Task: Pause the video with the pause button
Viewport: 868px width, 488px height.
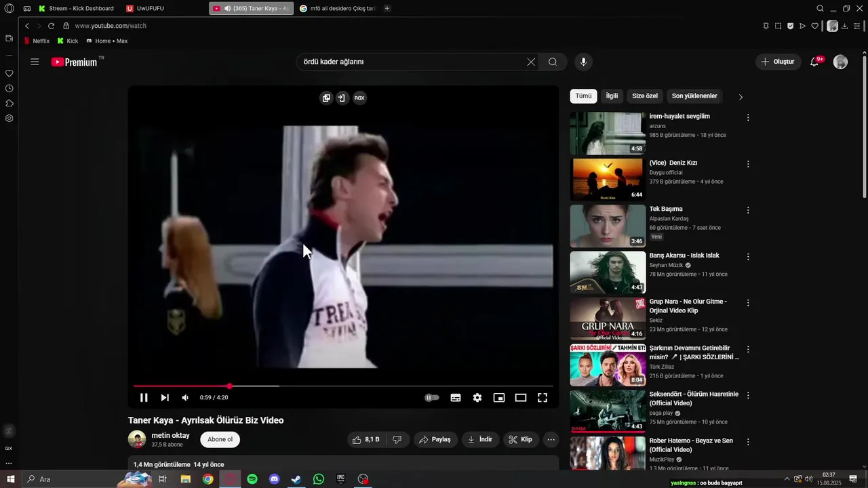Action: click(144, 398)
